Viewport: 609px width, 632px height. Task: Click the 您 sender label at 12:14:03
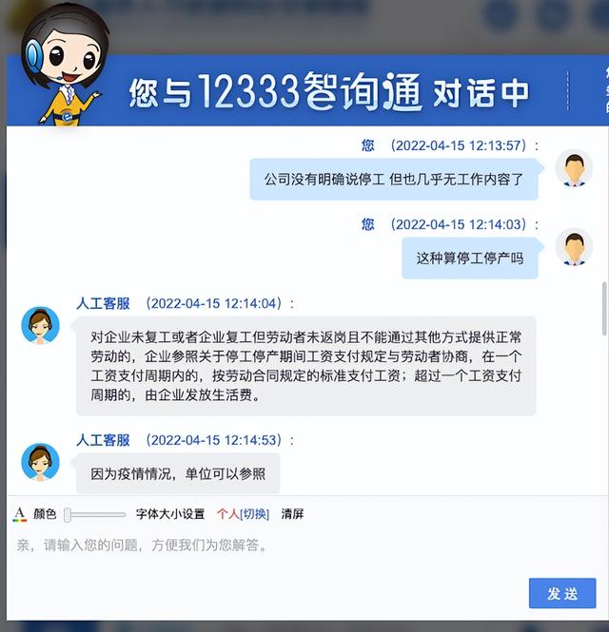[367, 224]
